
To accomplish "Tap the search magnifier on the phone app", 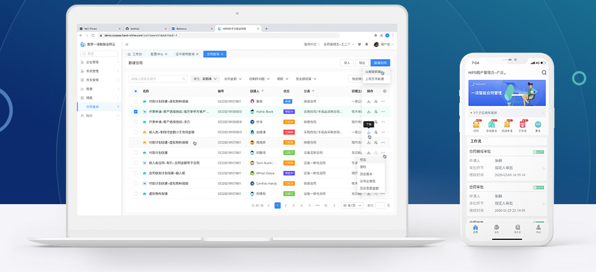I will pyautogui.click(x=543, y=73).
